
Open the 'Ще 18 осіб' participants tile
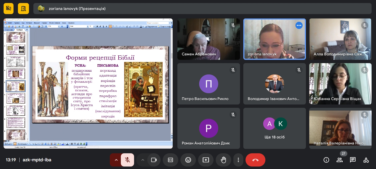[x=274, y=128]
